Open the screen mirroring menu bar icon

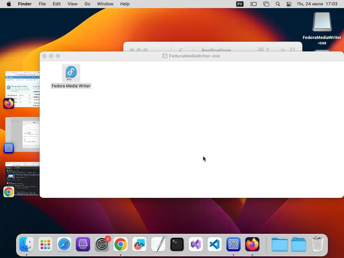point(266,4)
